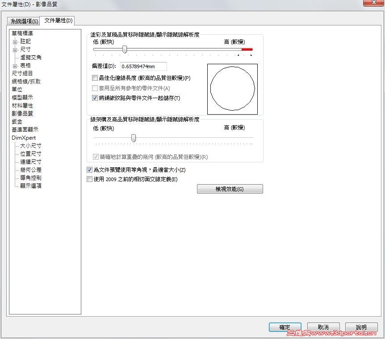Open 模型顯示 settings
The image size is (385, 339).
tap(22, 97)
